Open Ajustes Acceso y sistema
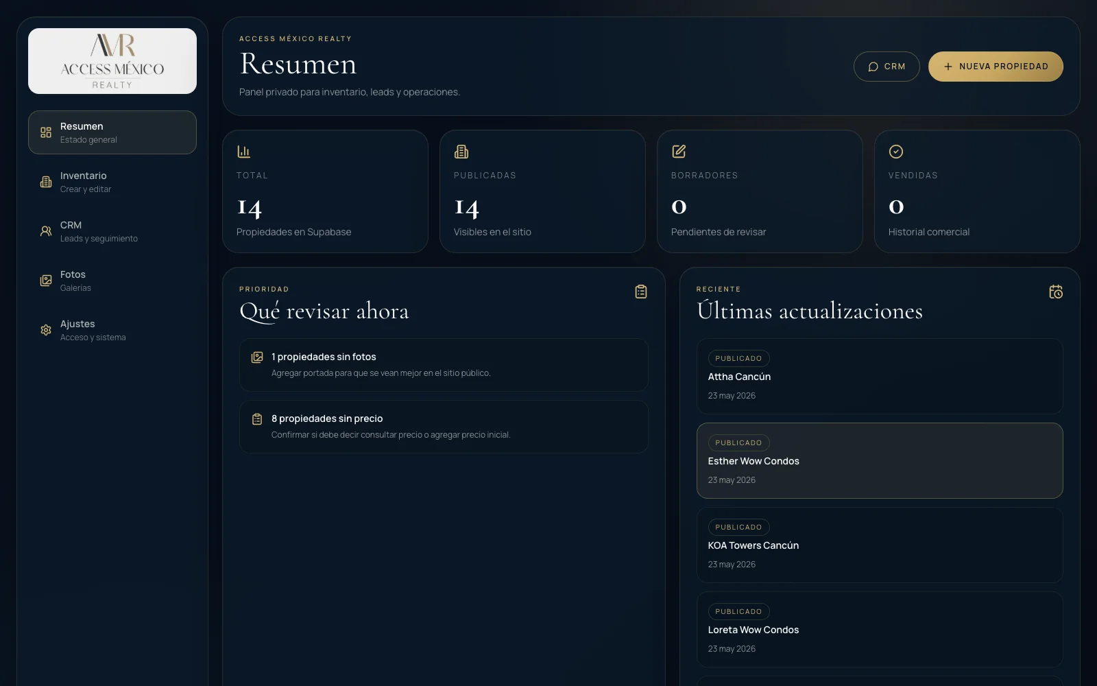Viewport: 1097px width, 686px height. point(112,330)
